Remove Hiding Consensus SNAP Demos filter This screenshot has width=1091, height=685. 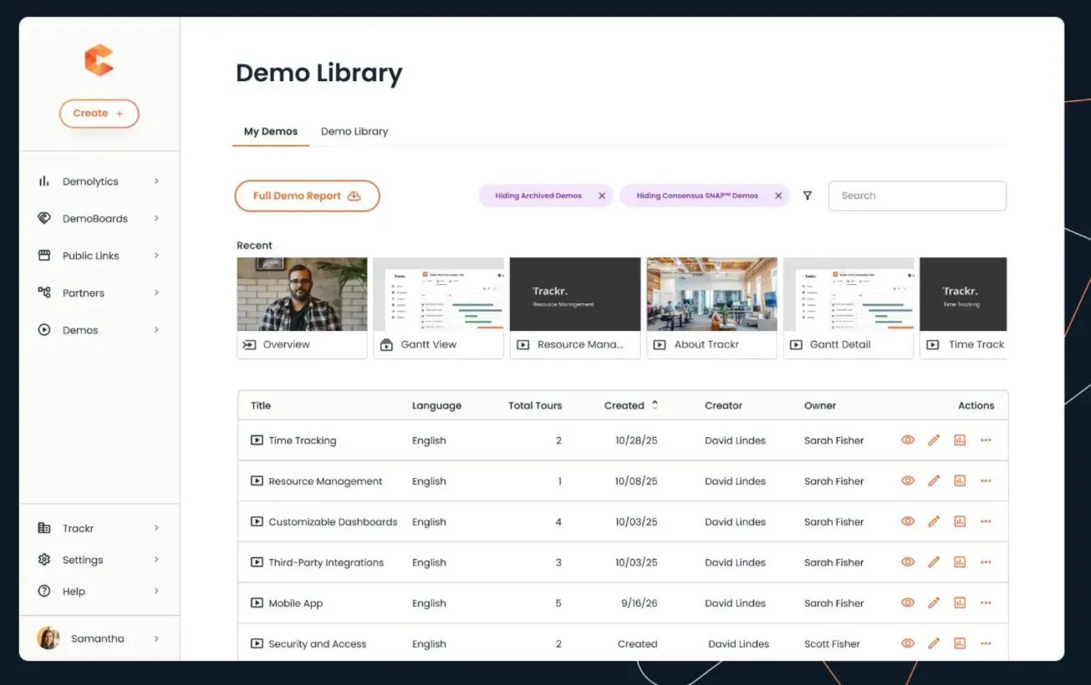click(x=778, y=195)
